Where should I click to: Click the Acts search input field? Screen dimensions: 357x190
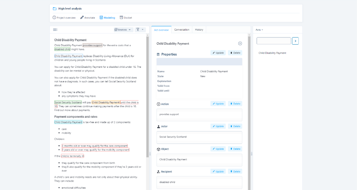point(274,41)
